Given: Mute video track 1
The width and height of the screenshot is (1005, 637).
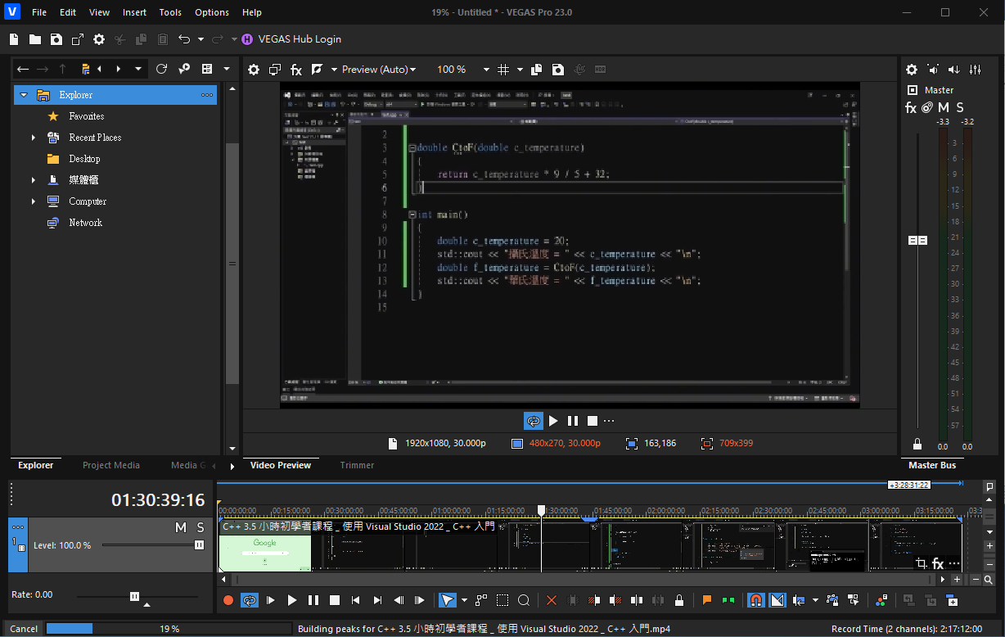Looking at the screenshot, I should click(181, 527).
